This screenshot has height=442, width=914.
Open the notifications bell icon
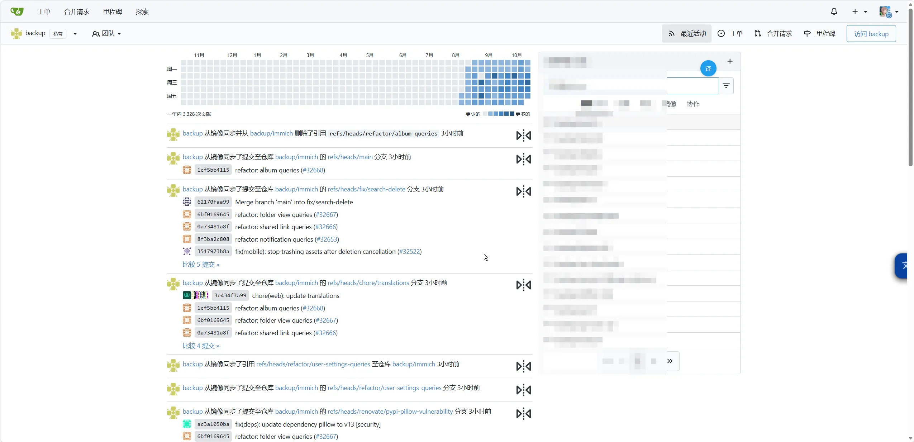pyautogui.click(x=834, y=11)
